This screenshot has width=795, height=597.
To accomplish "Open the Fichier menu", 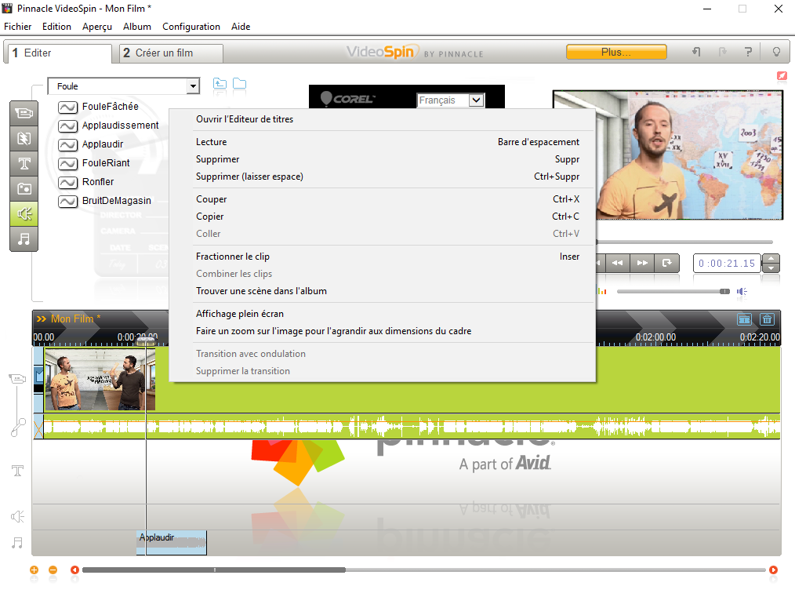I will point(18,27).
